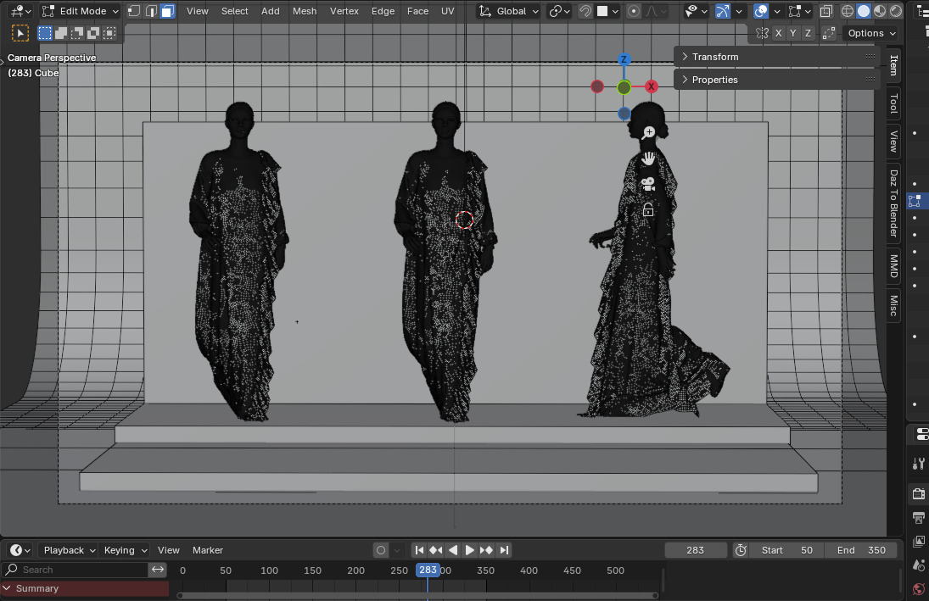
Task: Open the timeline Marker menu
Action: click(207, 550)
